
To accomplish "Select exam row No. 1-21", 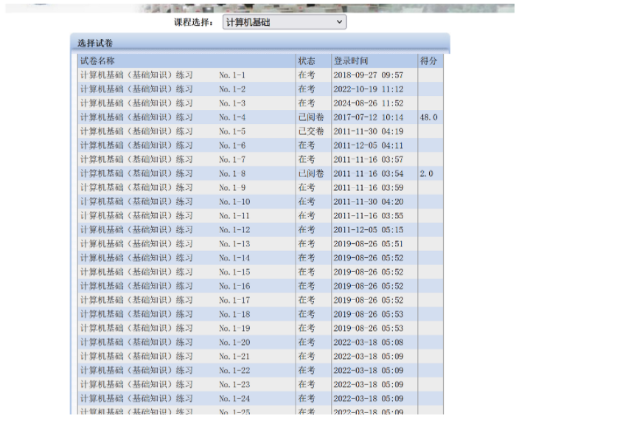I will 260,356.
